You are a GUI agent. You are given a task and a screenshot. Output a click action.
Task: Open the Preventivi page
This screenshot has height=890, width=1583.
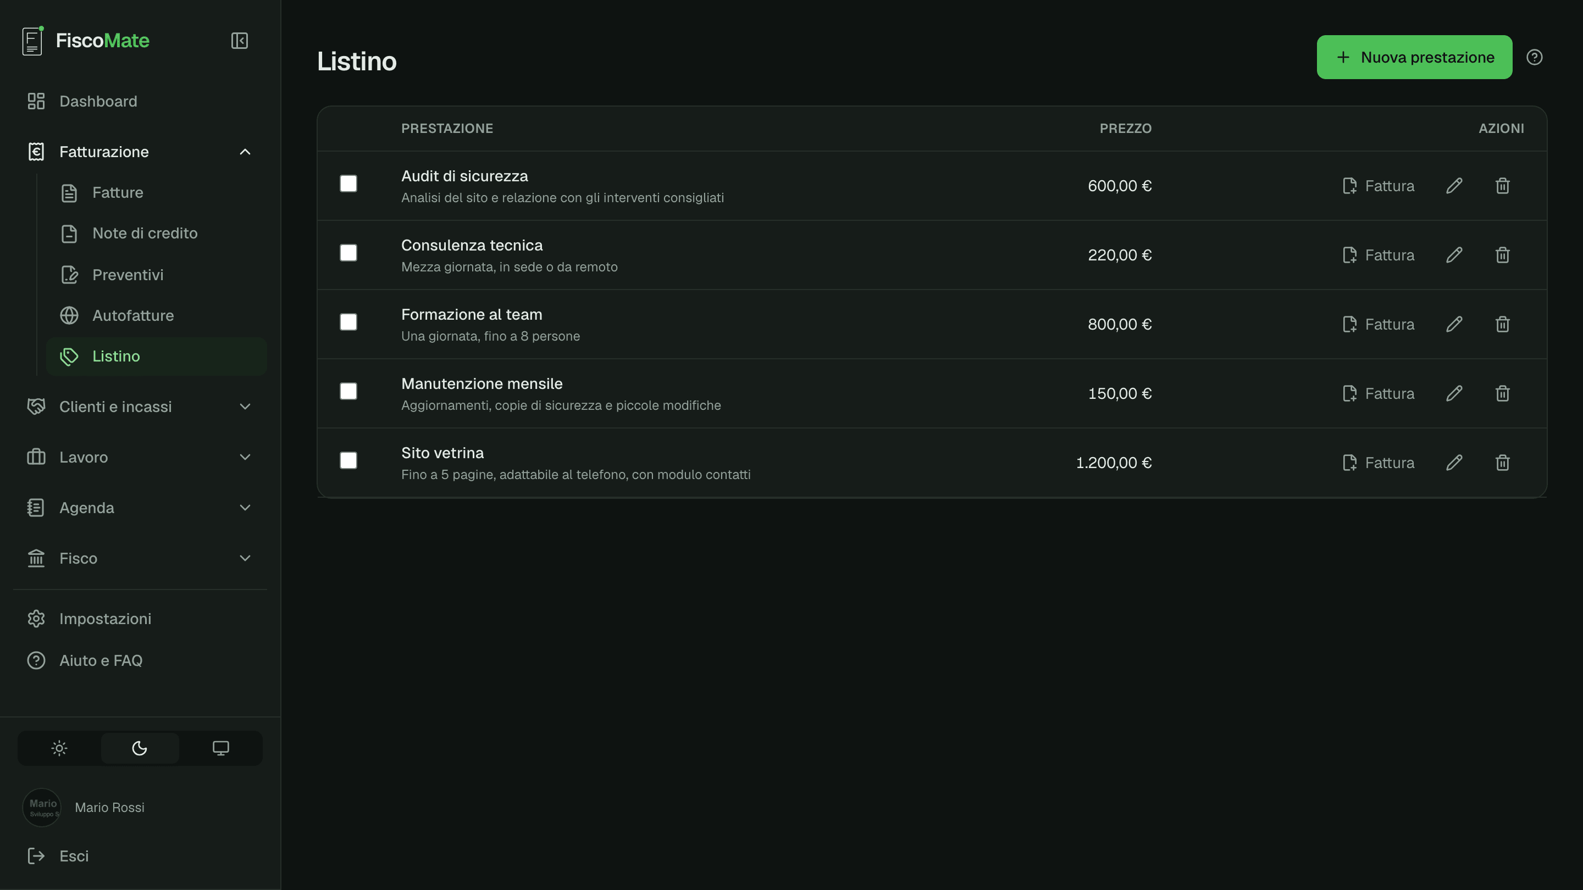pos(156,275)
